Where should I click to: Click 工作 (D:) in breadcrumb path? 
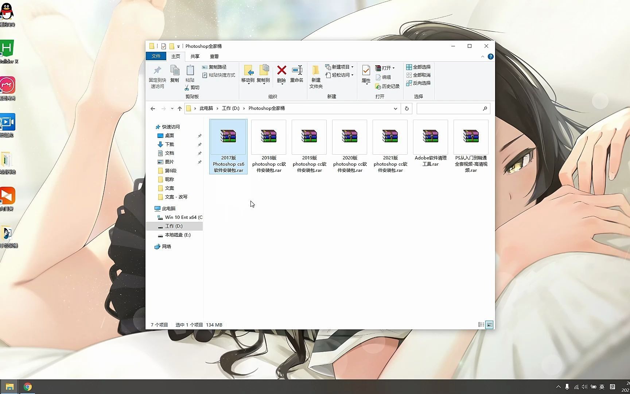click(230, 109)
